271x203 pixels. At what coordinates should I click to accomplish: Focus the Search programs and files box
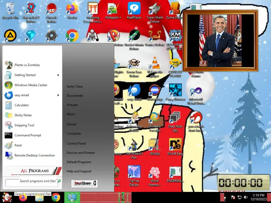pyautogui.click(x=32, y=183)
